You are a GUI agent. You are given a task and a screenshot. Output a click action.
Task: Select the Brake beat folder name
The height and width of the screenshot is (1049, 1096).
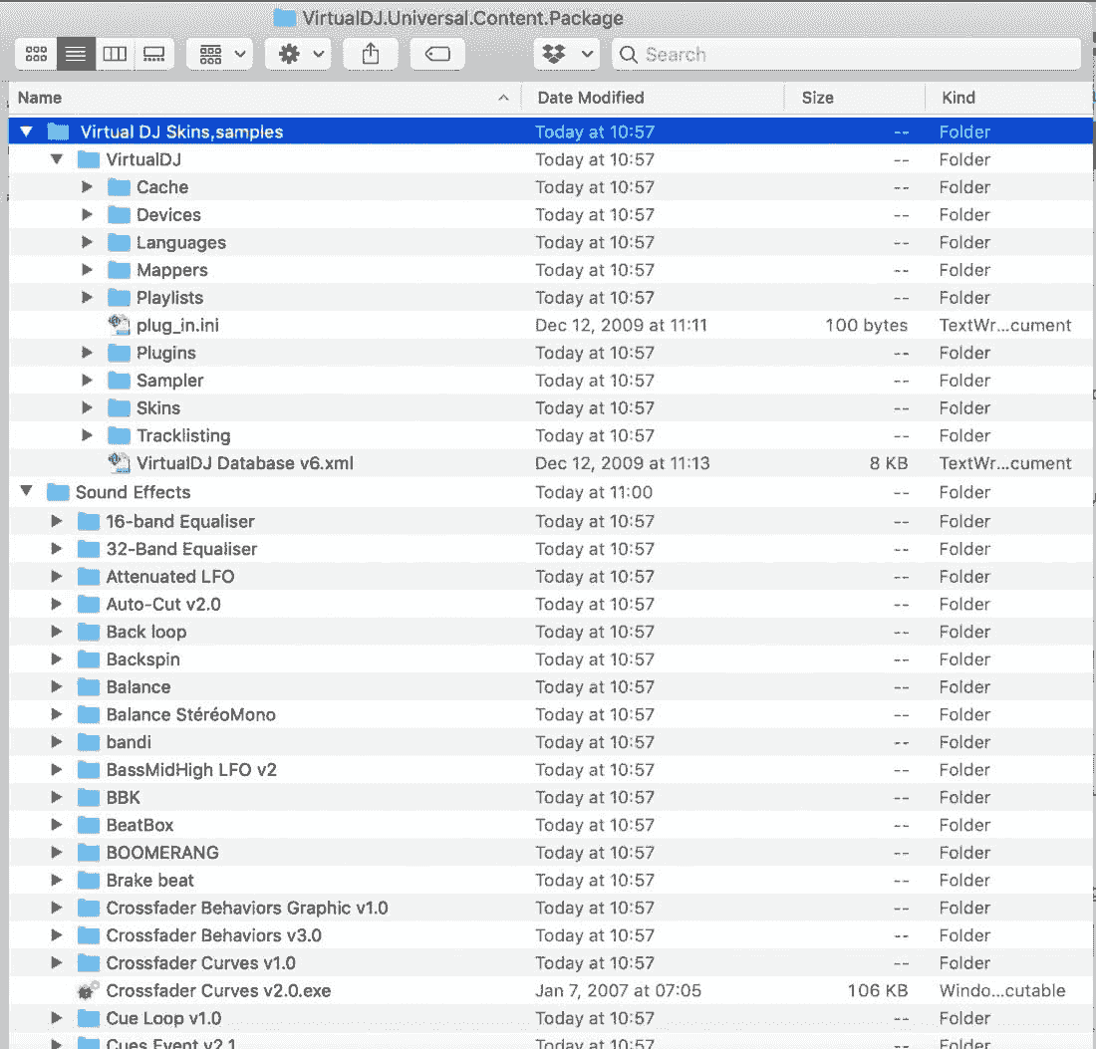[x=150, y=880]
